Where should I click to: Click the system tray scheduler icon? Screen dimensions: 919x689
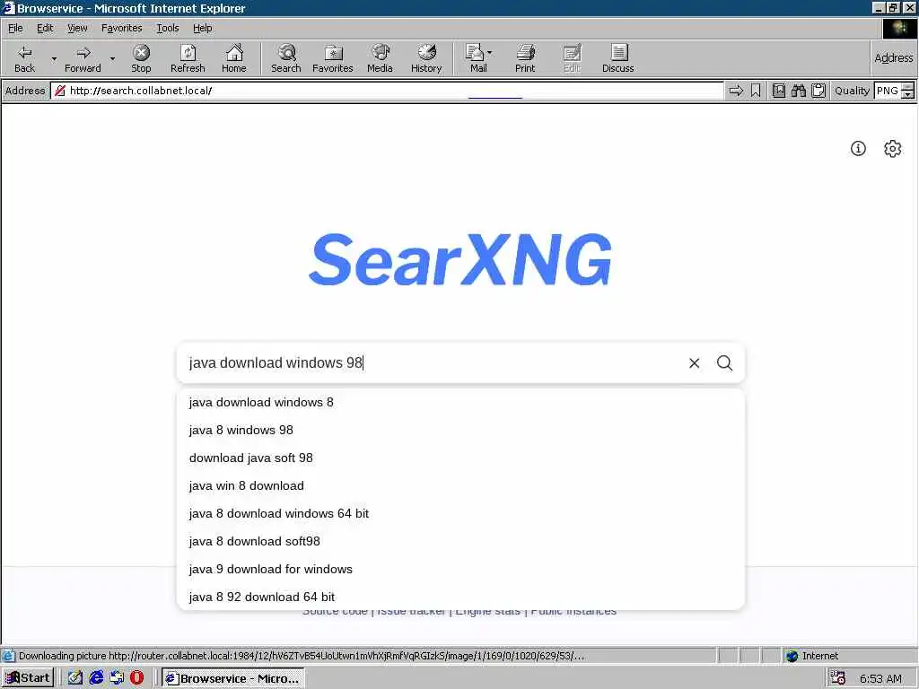pyautogui.click(x=838, y=678)
